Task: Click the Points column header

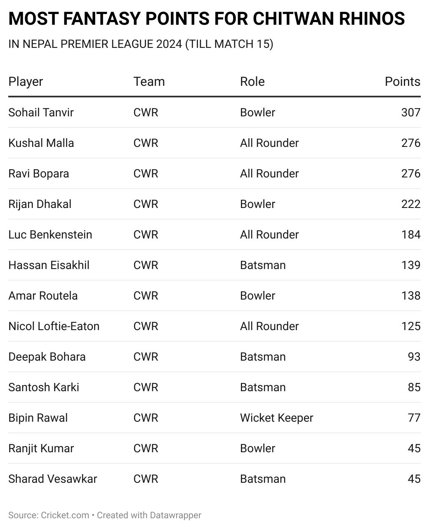Action: (402, 82)
